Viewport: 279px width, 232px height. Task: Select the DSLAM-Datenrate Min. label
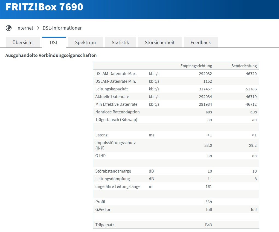click(115, 81)
